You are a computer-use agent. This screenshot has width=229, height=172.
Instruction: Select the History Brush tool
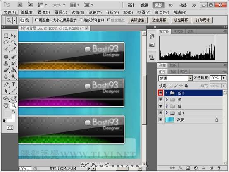tap(14, 63)
